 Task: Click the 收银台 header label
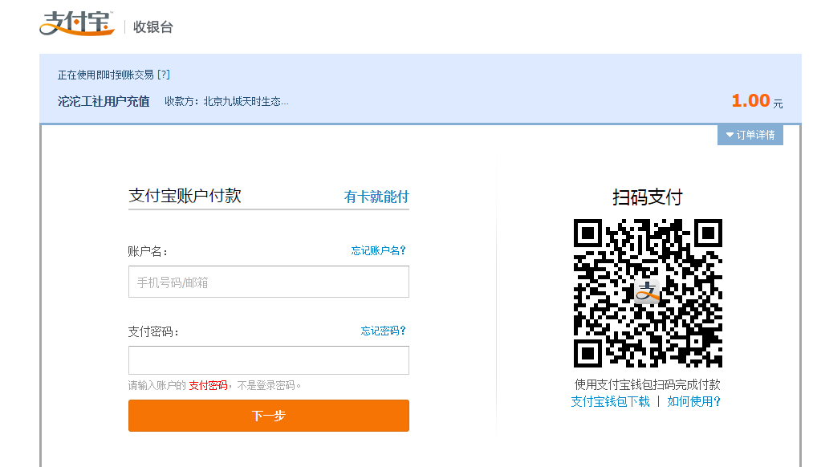click(153, 27)
